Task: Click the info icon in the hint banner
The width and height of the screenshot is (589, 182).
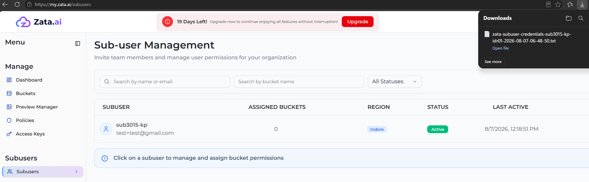Action: pos(105,158)
